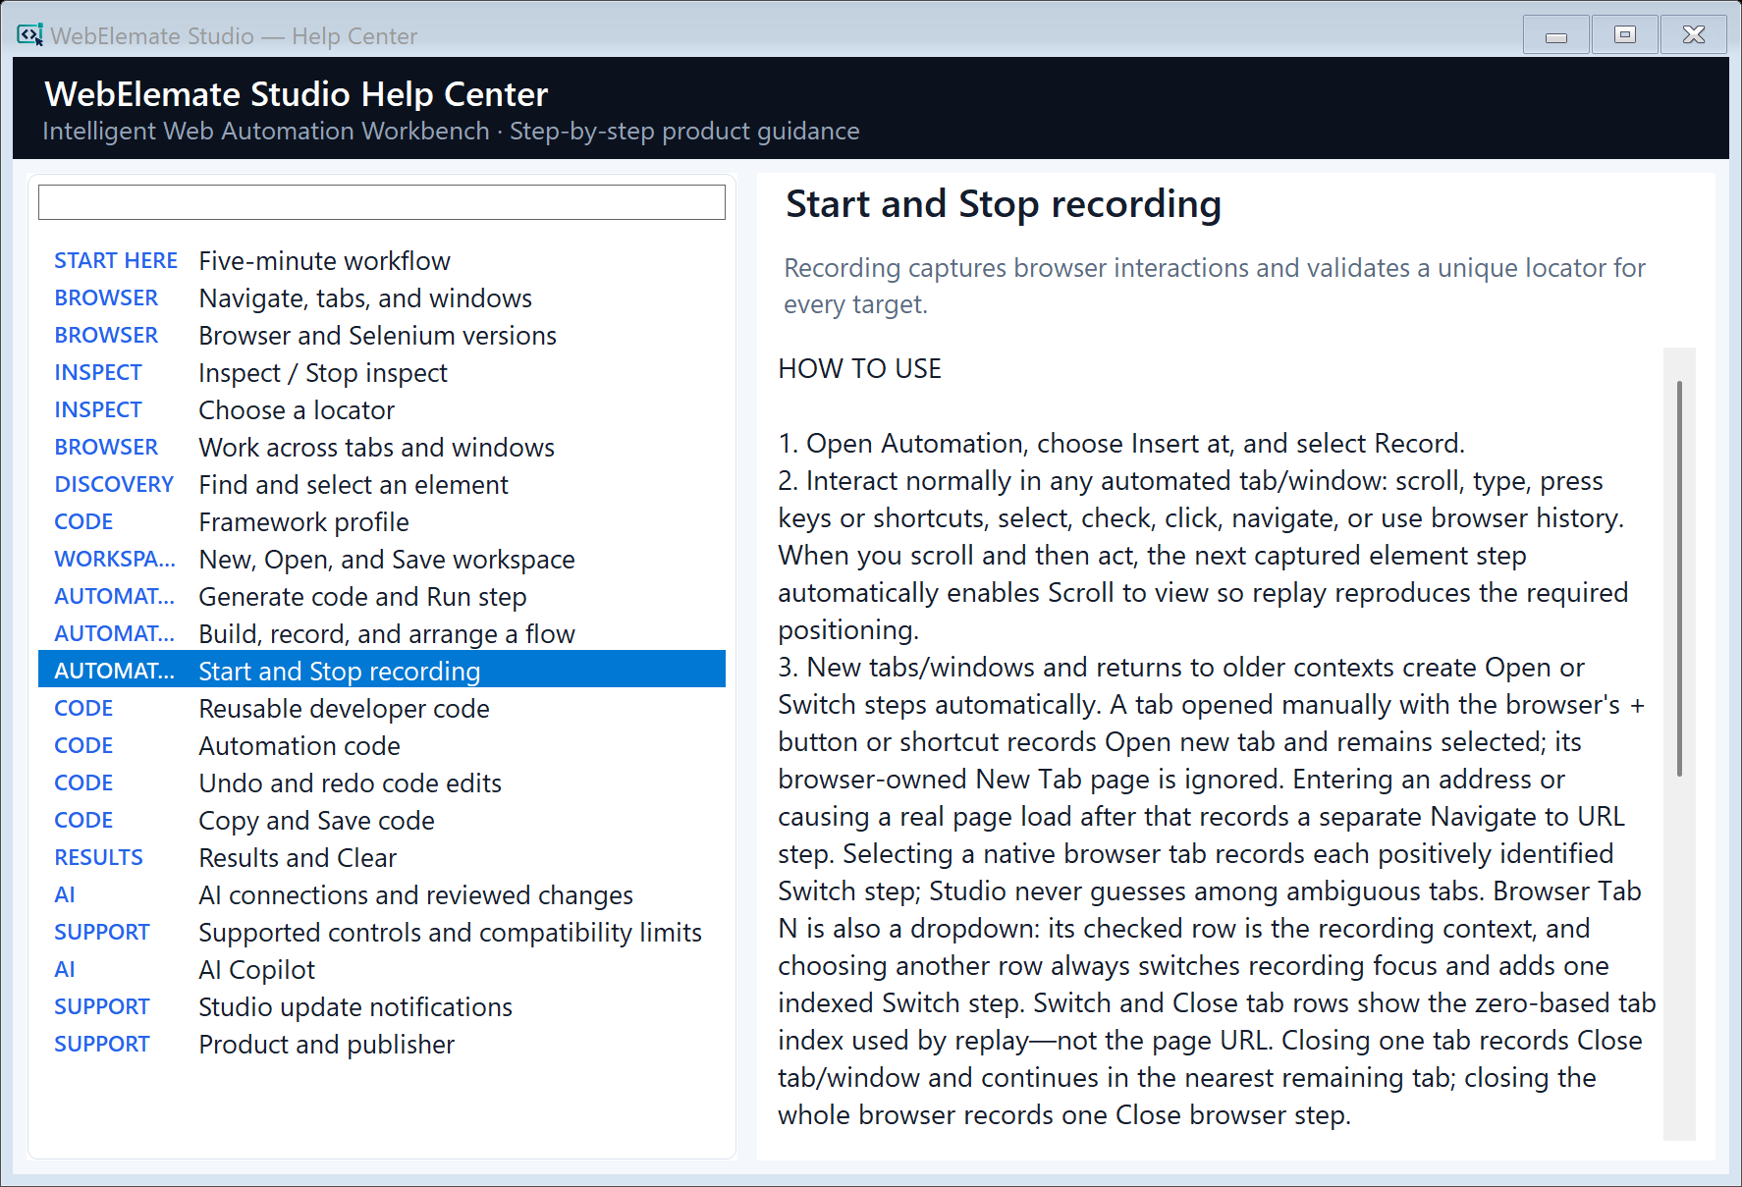Viewport: 1742px width, 1187px height.
Task: Open Navigate, tabs, and windows topic
Action: [x=381, y=298]
